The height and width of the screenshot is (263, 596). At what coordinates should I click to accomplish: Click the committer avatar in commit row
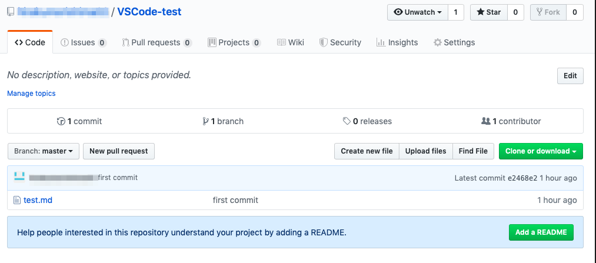point(19,177)
